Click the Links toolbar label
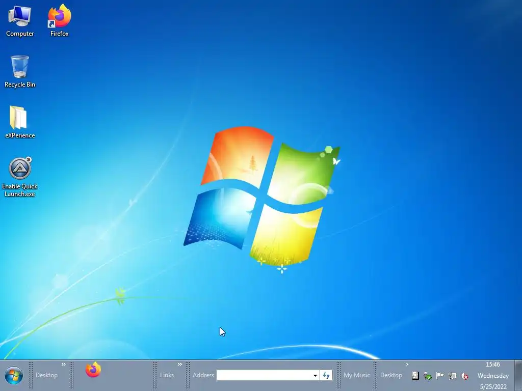Screen dimensions: 522x391 pyautogui.click(x=167, y=375)
